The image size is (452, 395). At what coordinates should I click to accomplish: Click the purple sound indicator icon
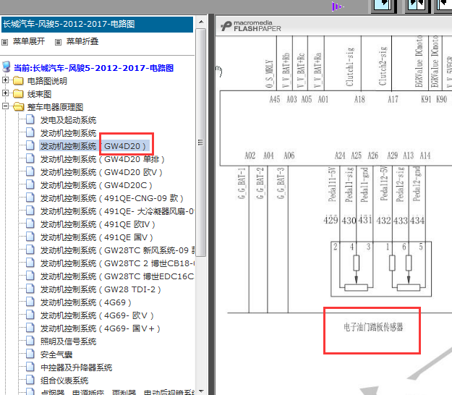click(337, 7)
